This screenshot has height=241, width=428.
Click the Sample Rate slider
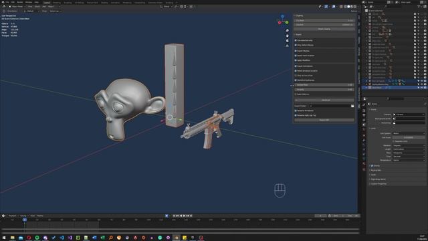pos(324,85)
